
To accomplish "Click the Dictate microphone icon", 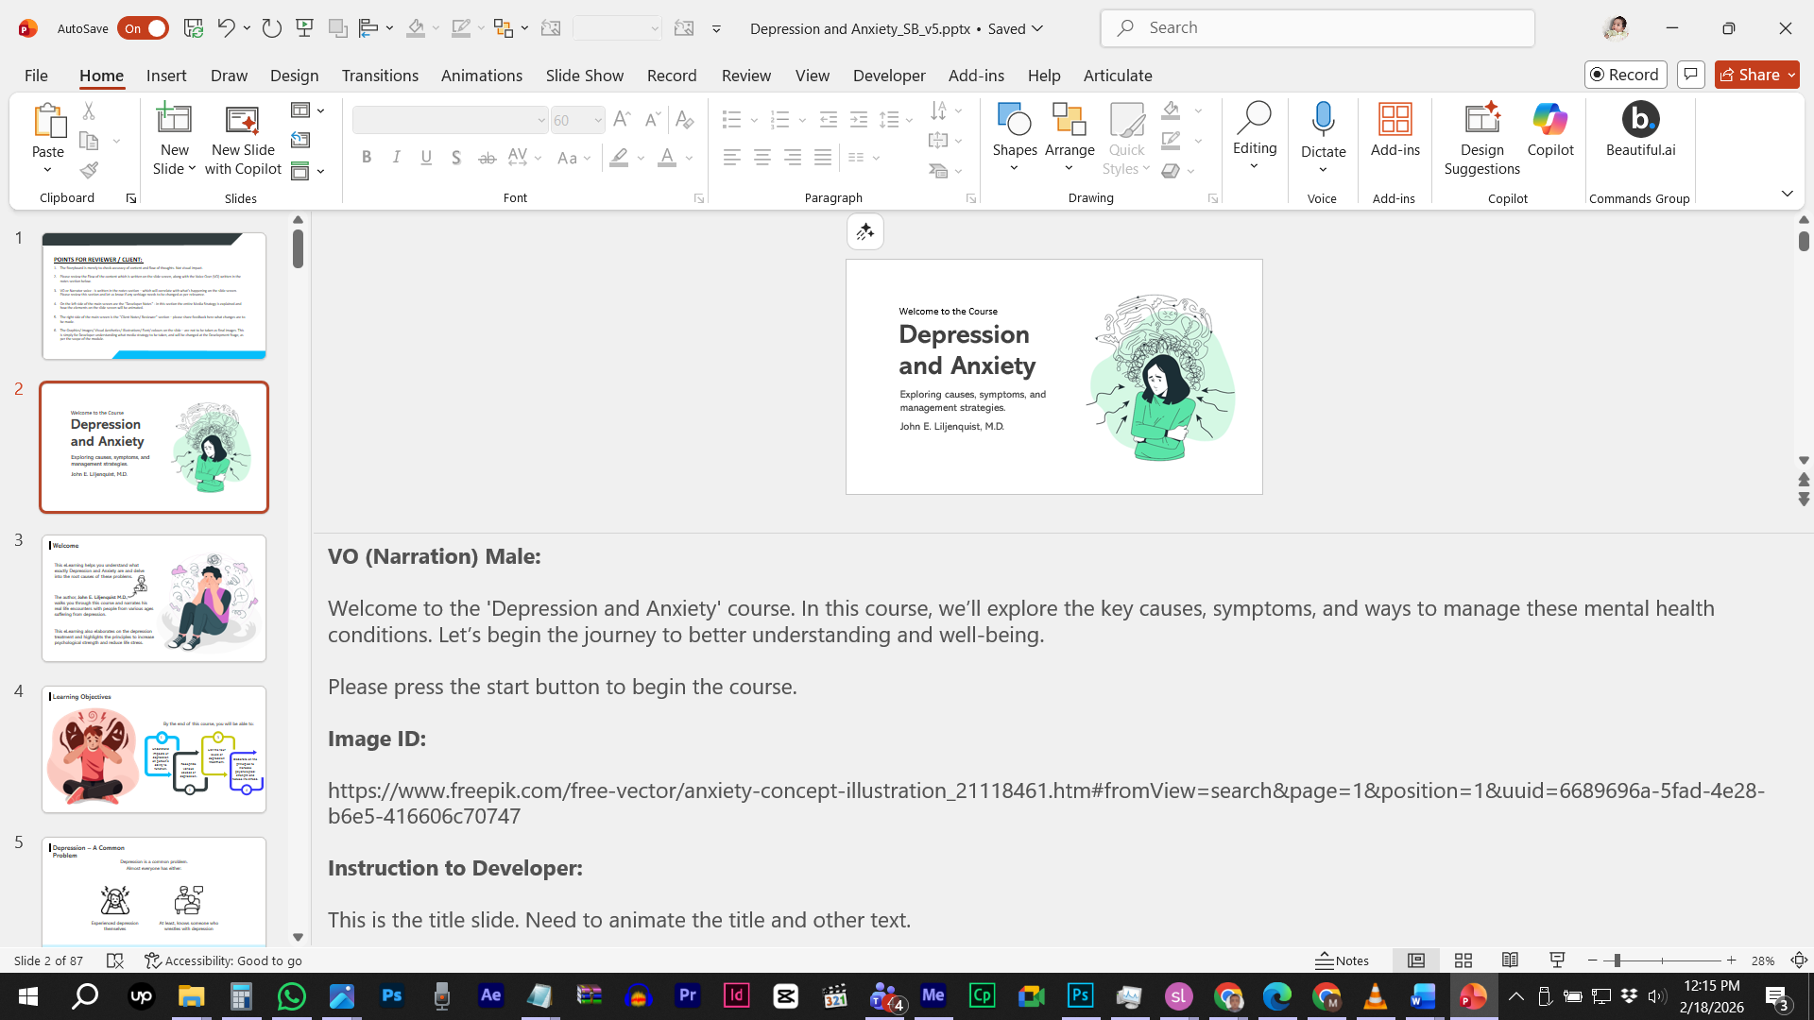I will click(1323, 120).
